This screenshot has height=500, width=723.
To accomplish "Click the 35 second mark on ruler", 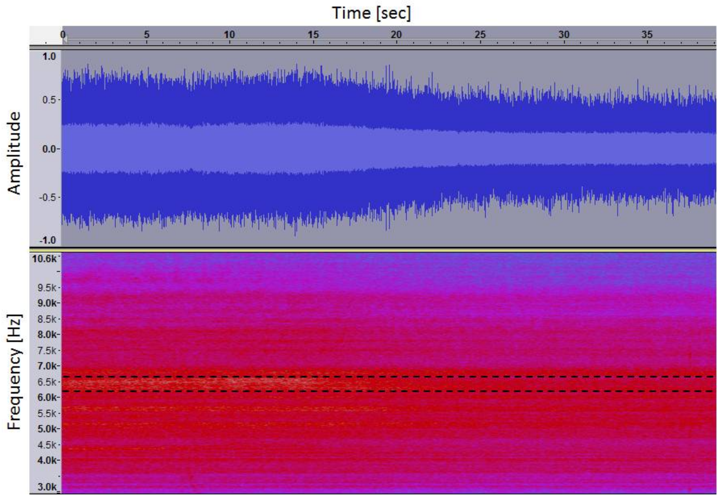I will click(x=647, y=35).
